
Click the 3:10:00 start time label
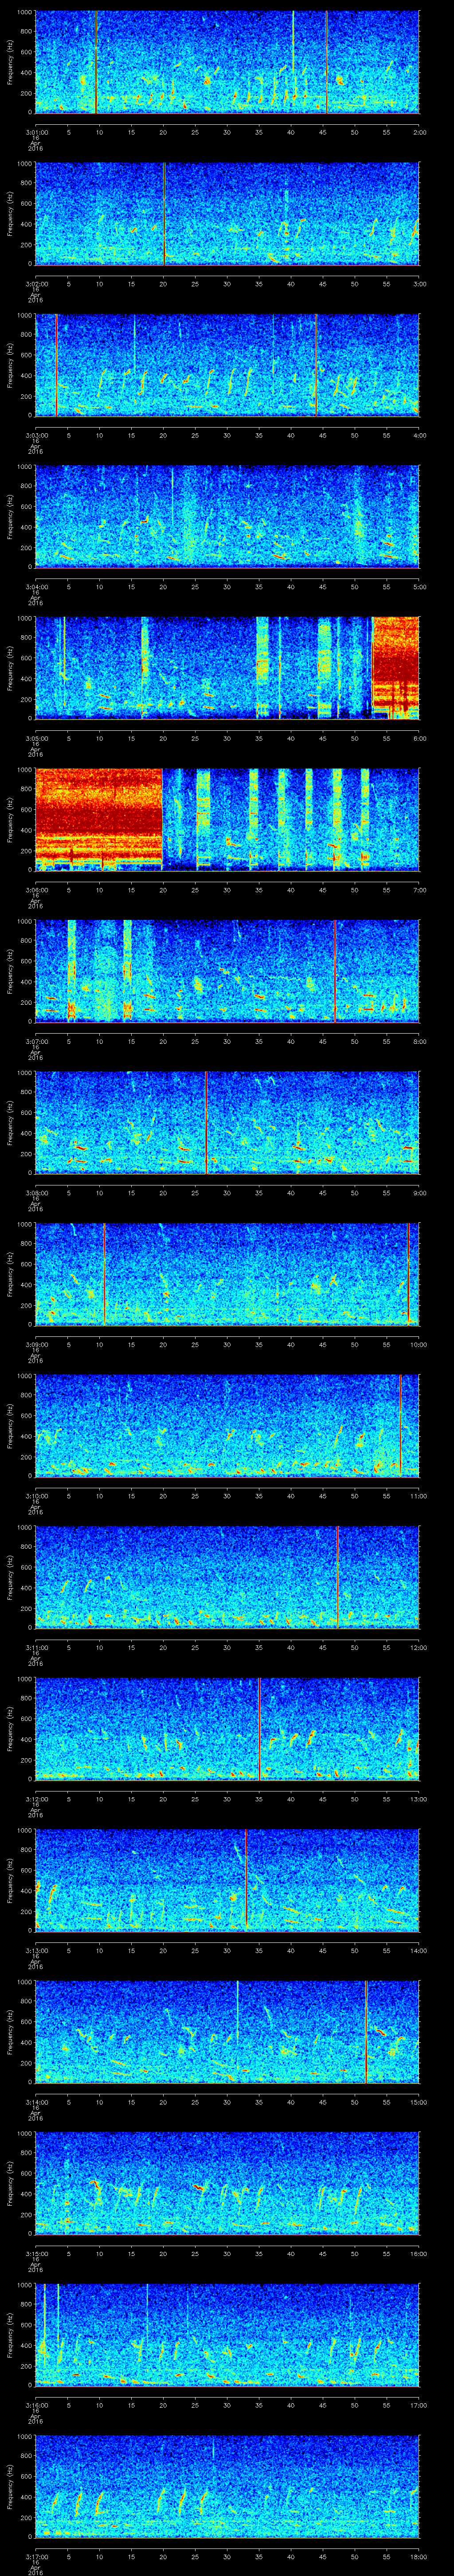click(36, 1496)
